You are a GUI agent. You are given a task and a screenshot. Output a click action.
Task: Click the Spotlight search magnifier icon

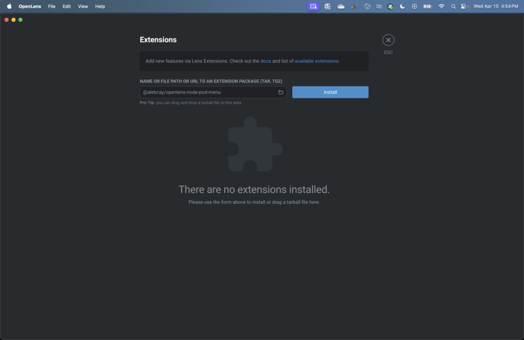pyautogui.click(x=453, y=6)
